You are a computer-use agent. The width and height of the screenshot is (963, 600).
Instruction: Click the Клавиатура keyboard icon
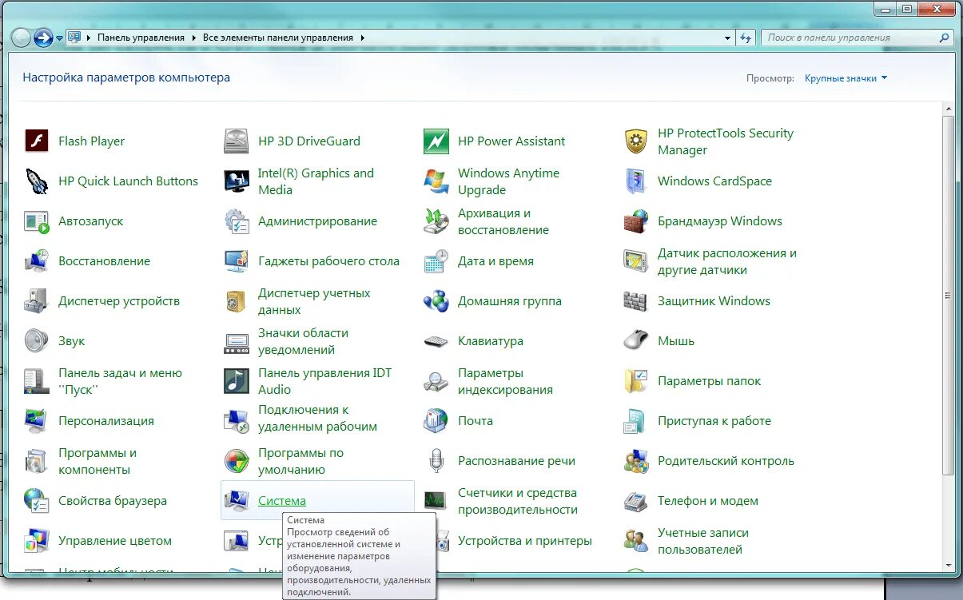pyautogui.click(x=436, y=341)
